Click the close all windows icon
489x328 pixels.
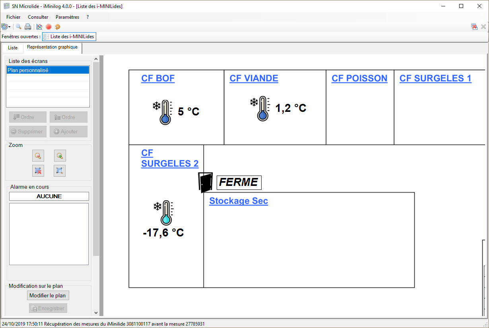click(474, 27)
